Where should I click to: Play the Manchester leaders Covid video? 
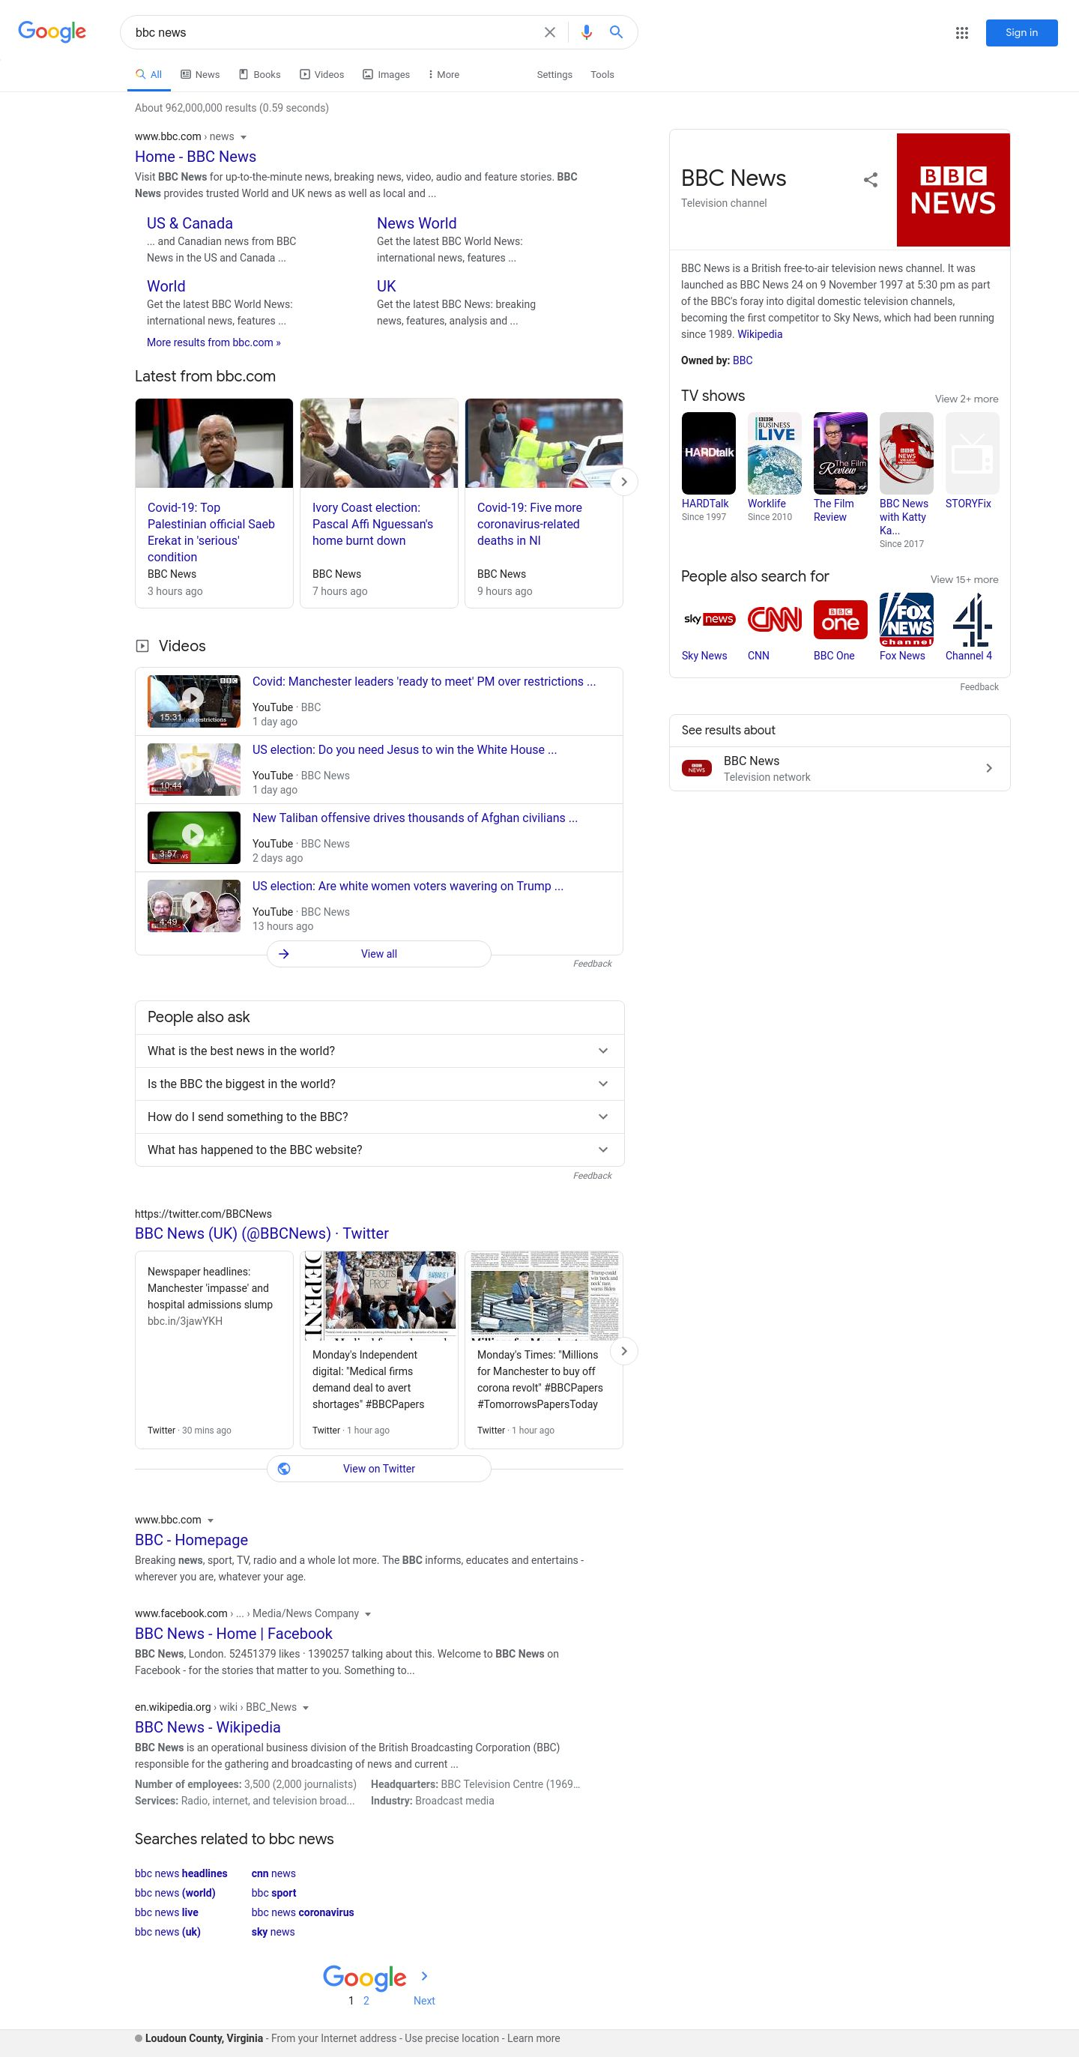point(193,701)
